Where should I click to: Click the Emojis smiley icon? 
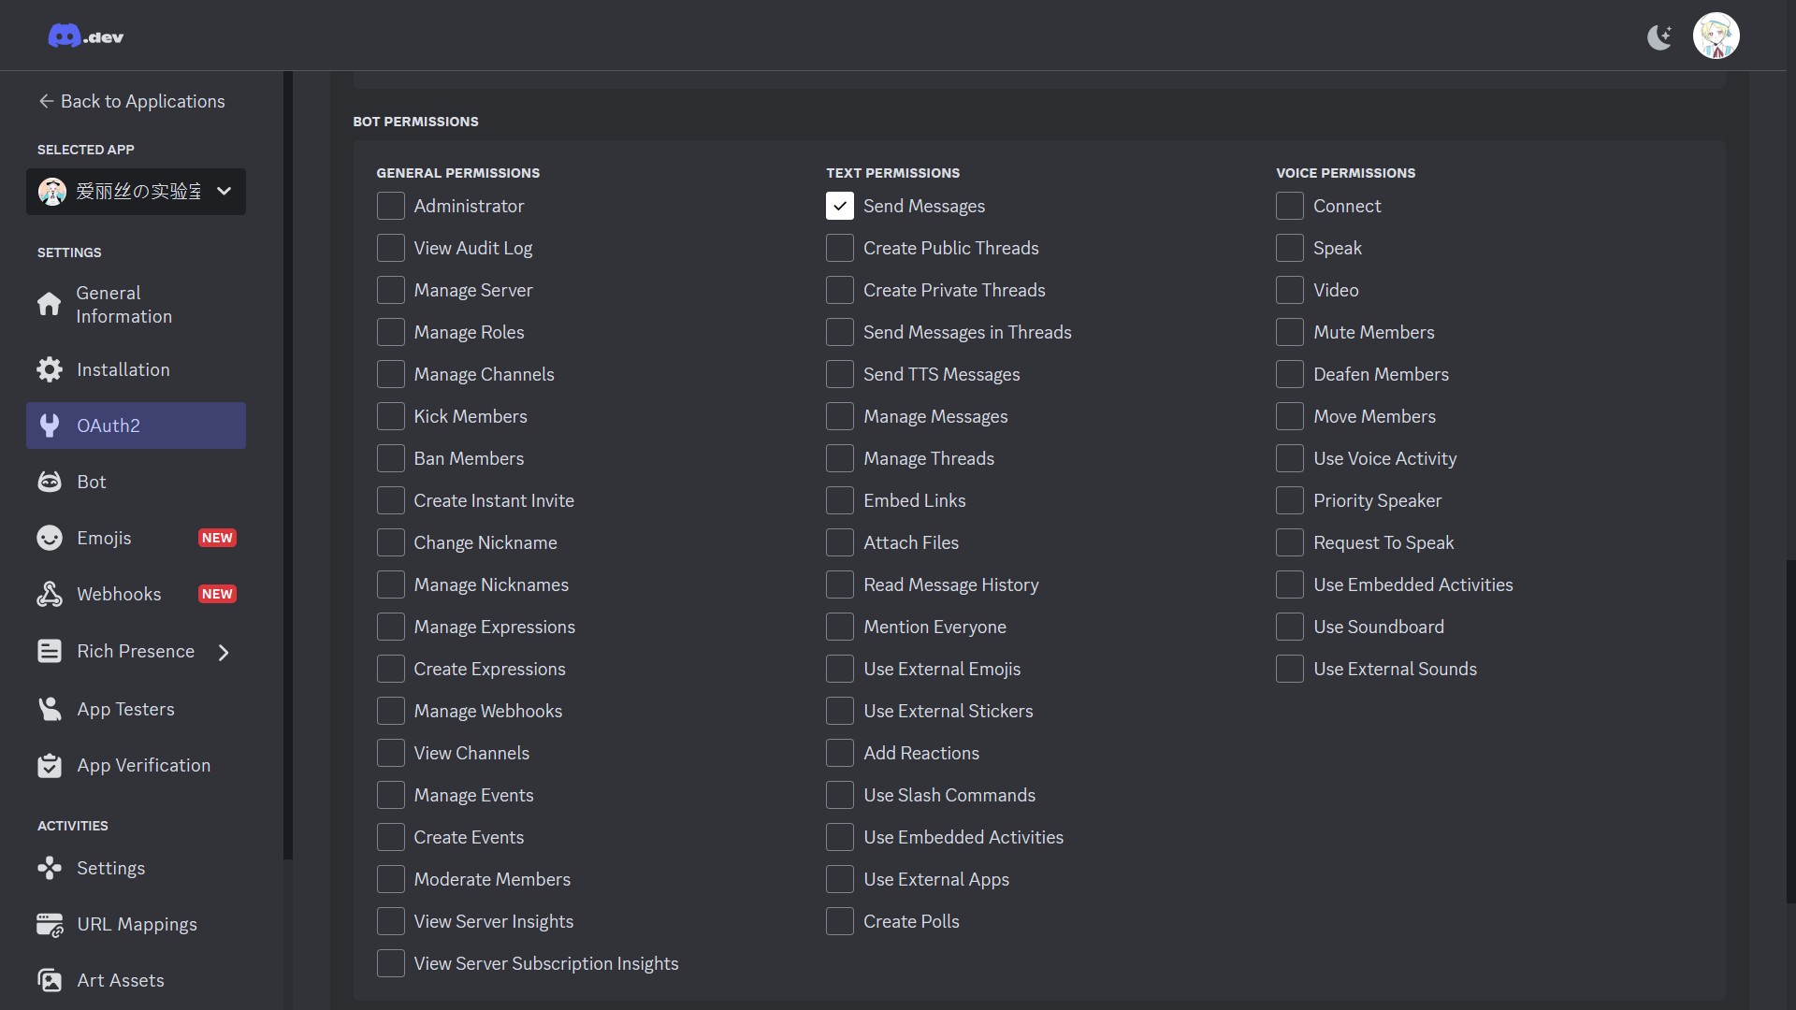[x=50, y=538]
